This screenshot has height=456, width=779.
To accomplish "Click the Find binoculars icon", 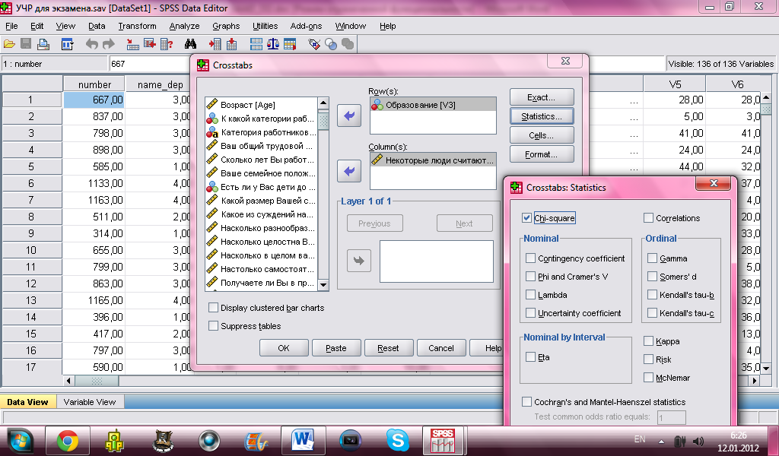I will [190, 44].
